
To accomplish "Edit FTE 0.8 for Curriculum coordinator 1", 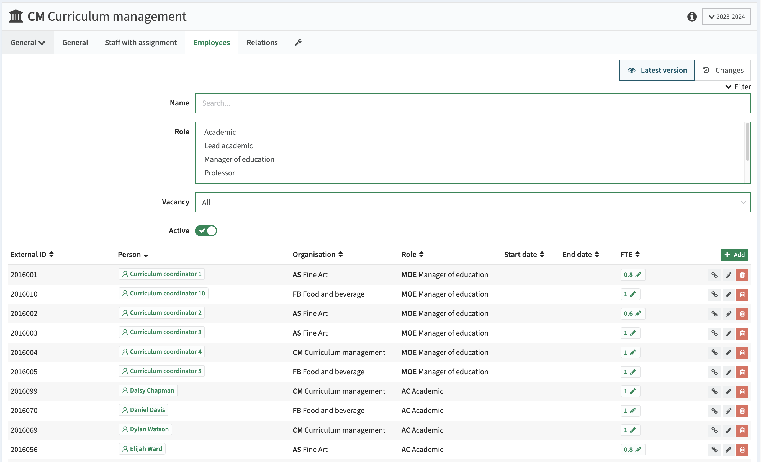I will coord(633,275).
